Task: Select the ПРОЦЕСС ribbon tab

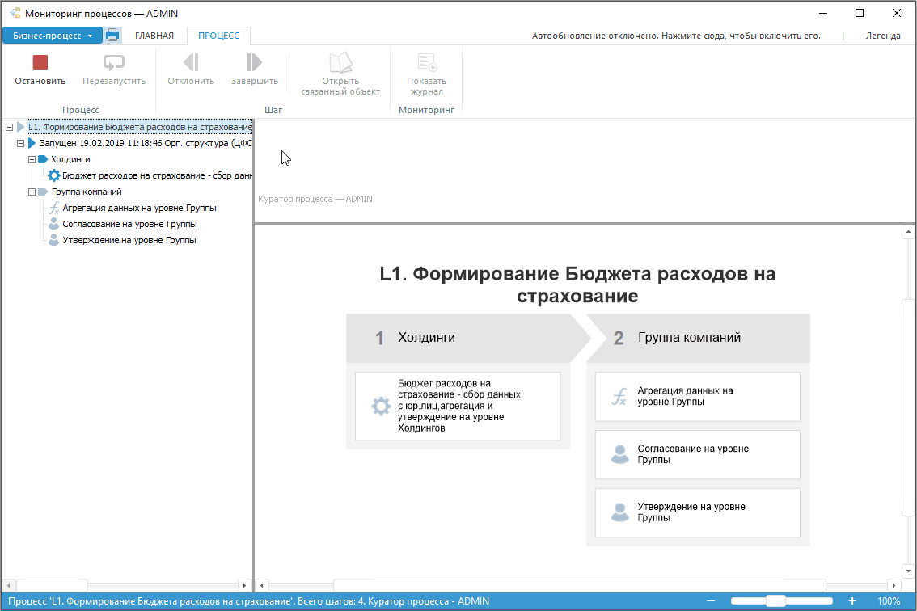Action: (x=218, y=36)
